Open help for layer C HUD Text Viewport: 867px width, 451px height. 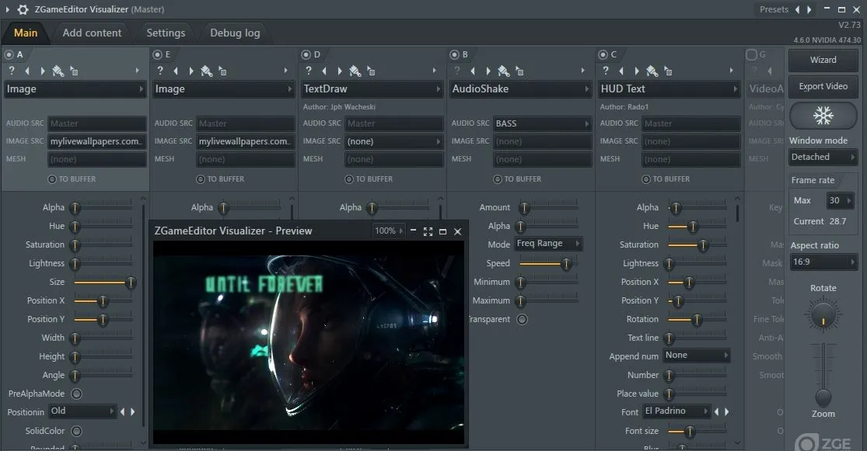pyautogui.click(x=606, y=71)
